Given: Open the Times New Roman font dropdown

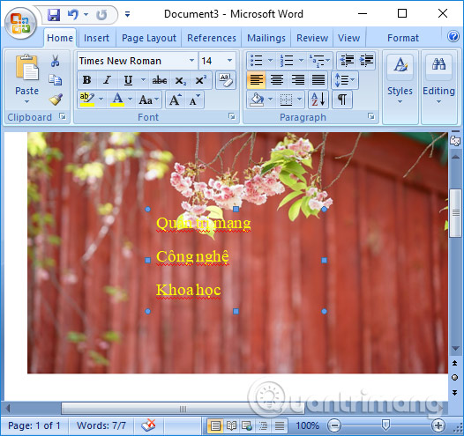Looking at the screenshot, I should pyautogui.click(x=191, y=61).
